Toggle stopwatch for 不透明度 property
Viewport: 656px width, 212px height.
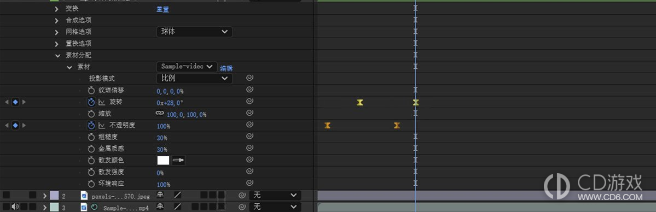(x=91, y=126)
